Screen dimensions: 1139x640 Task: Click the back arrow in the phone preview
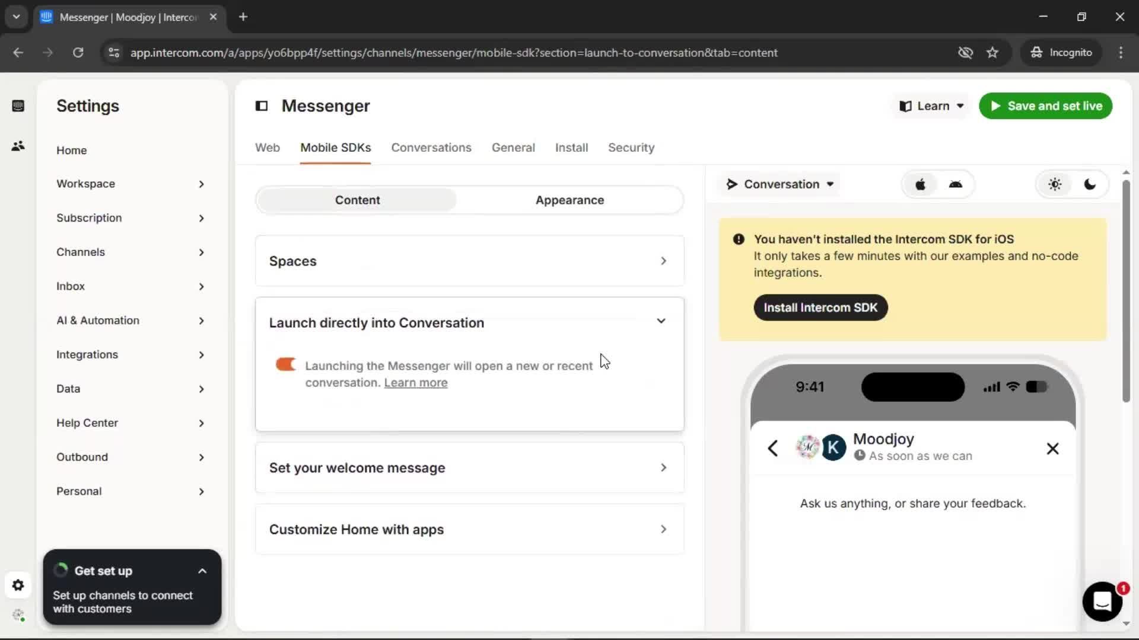tap(772, 449)
